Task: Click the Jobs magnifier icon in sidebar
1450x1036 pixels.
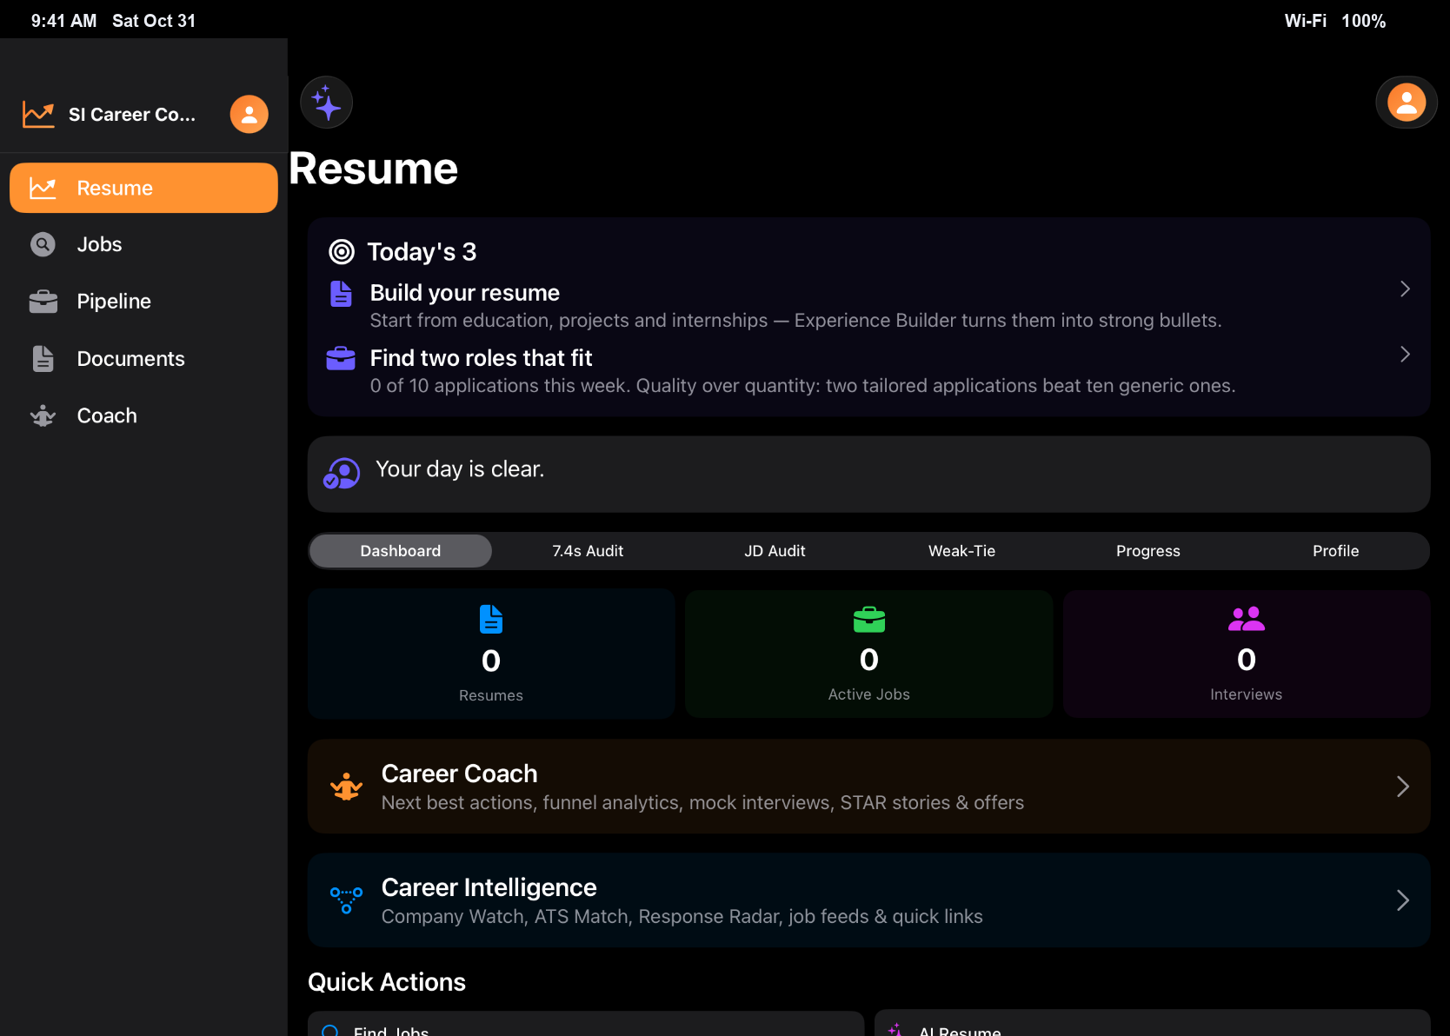Action: tap(43, 244)
